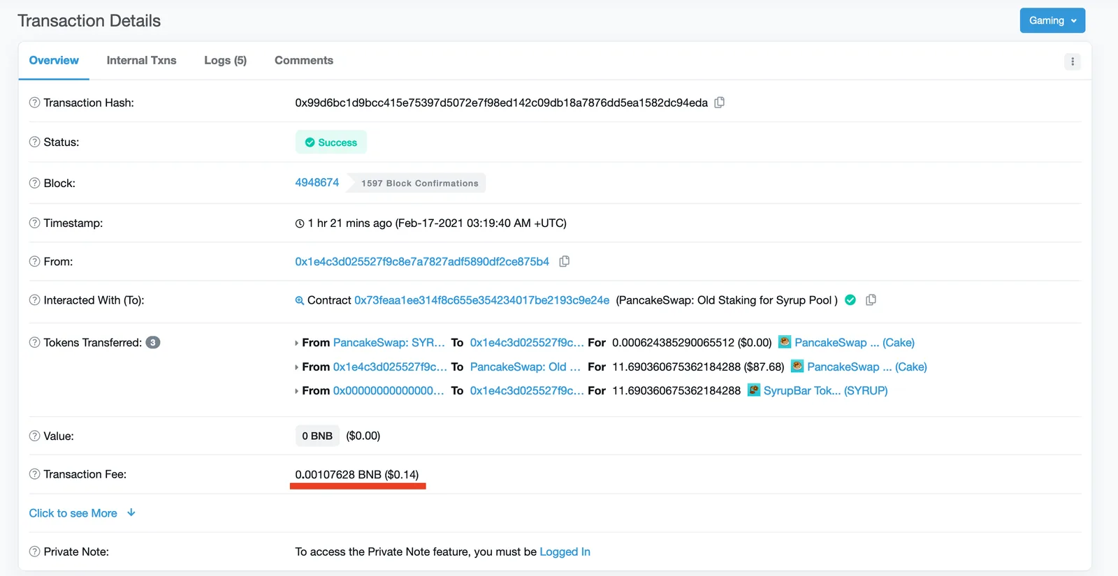Open PancakeSwap: SYR... sender link
Image resolution: width=1118 pixels, height=576 pixels.
click(x=389, y=342)
